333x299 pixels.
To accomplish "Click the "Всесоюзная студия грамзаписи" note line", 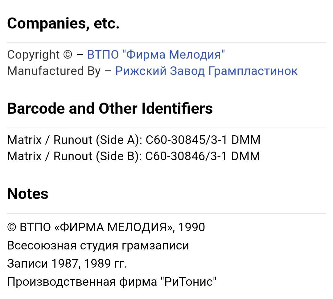I will 98,245.
